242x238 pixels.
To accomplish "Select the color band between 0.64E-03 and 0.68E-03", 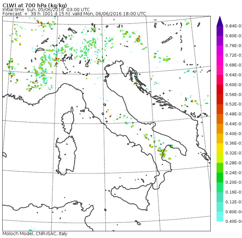I will [x=220, y=70].
